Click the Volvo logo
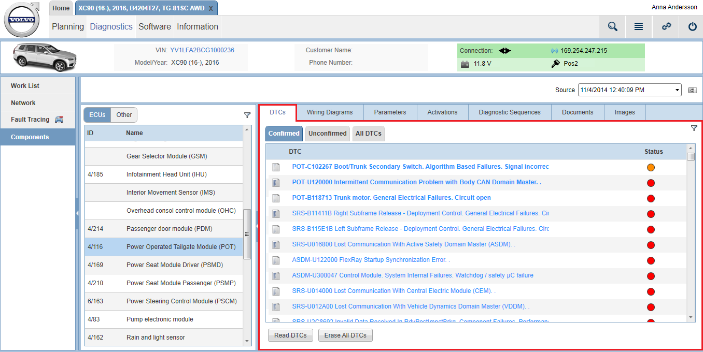 pos(21,20)
